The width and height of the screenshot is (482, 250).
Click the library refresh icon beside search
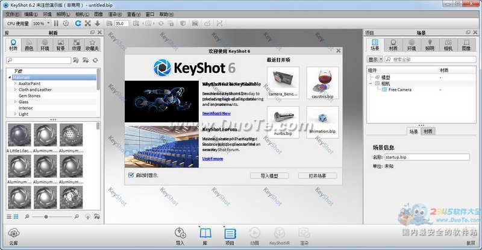pos(95,60)
